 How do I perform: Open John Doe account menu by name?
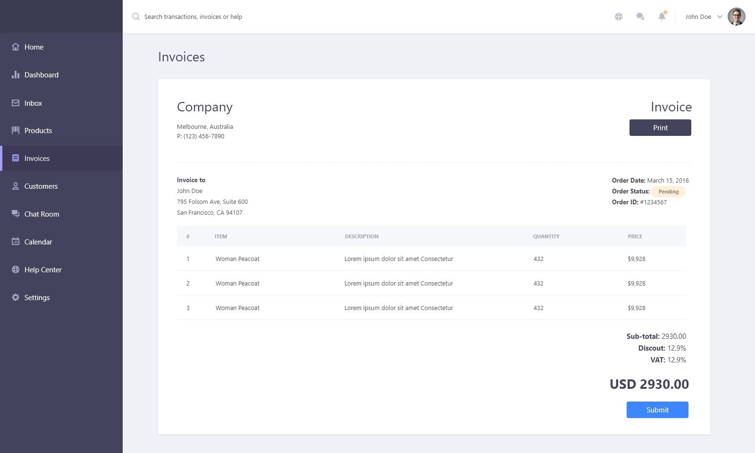point(698,17)
